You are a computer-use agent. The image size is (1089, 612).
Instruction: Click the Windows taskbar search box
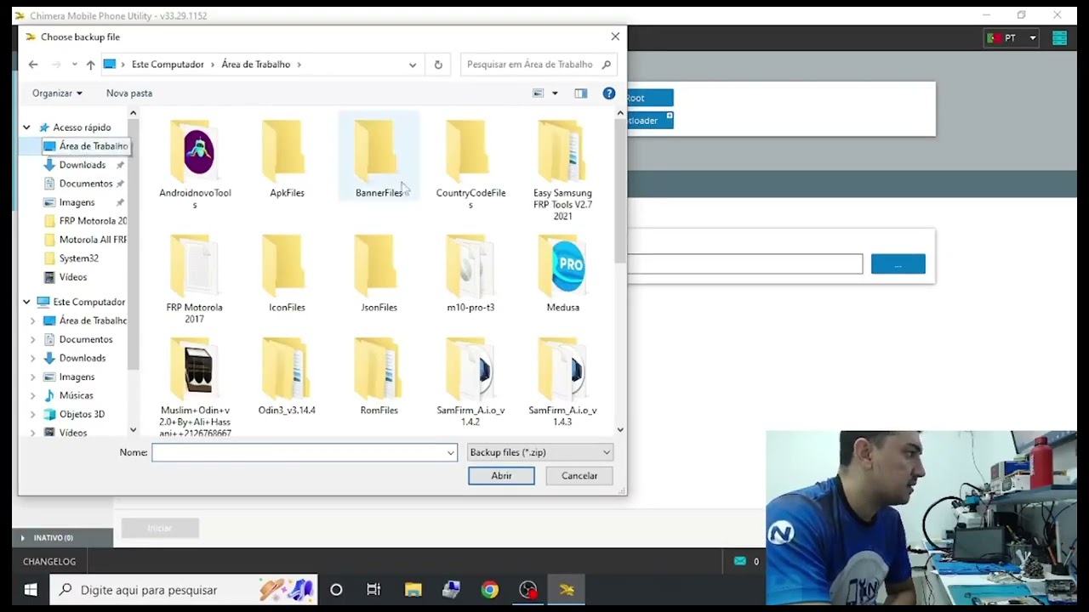[x=183, y=590]
